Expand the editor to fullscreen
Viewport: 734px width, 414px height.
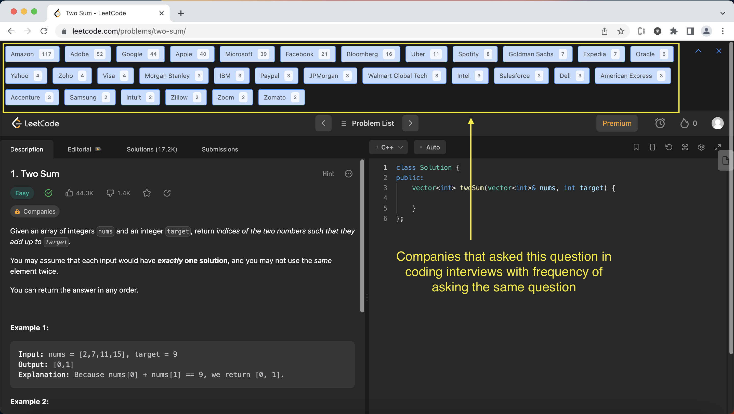click(717, 147)
